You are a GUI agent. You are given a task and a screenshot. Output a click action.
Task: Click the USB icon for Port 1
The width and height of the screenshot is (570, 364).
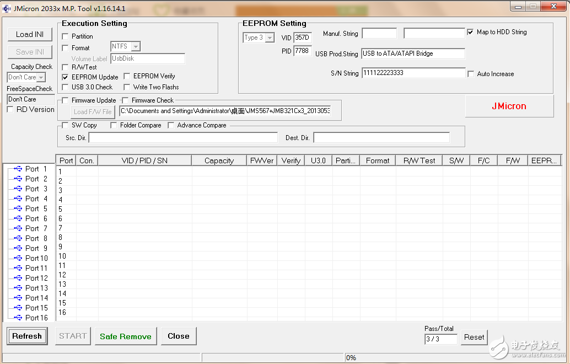[x=18, y=169]
